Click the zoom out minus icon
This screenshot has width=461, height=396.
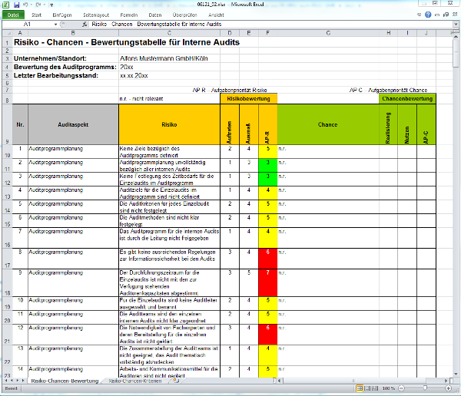click(402, 388)
